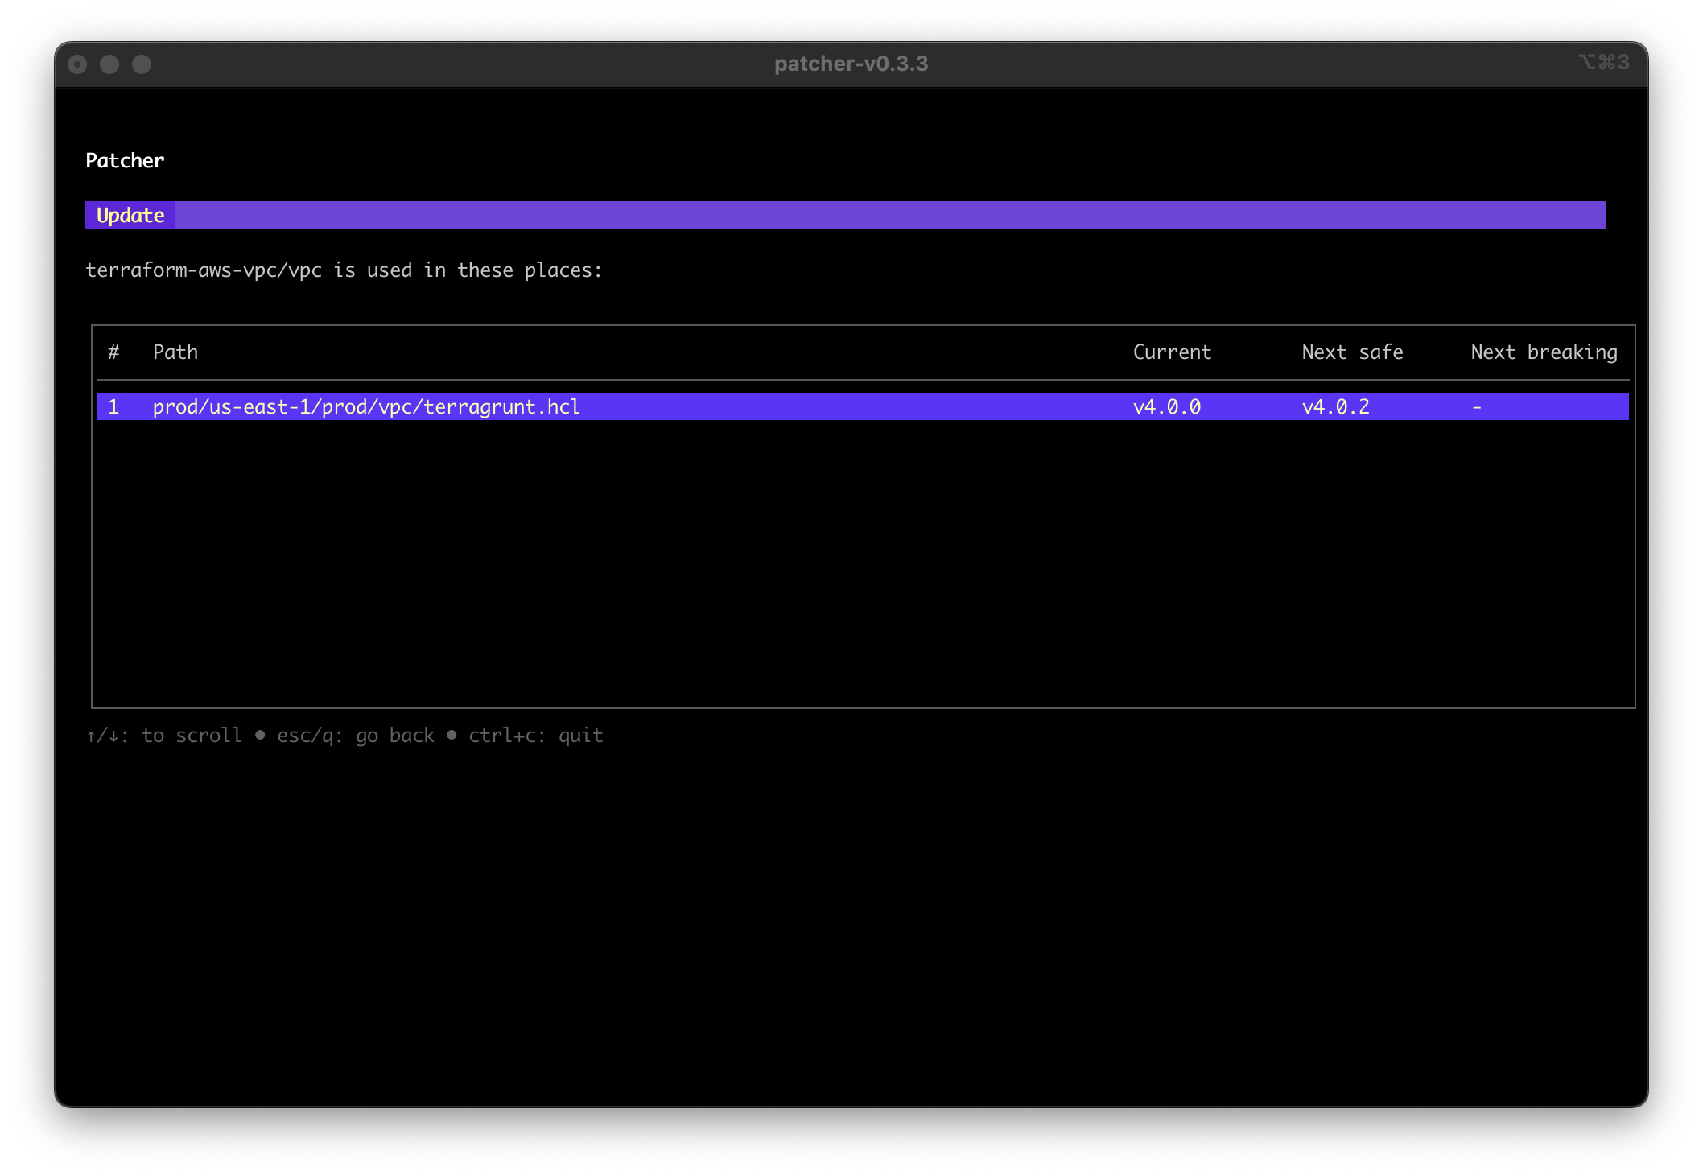Click the Patcher heading label
The height and width of the screenshot is (1175, 1703).
pos(125,160)
